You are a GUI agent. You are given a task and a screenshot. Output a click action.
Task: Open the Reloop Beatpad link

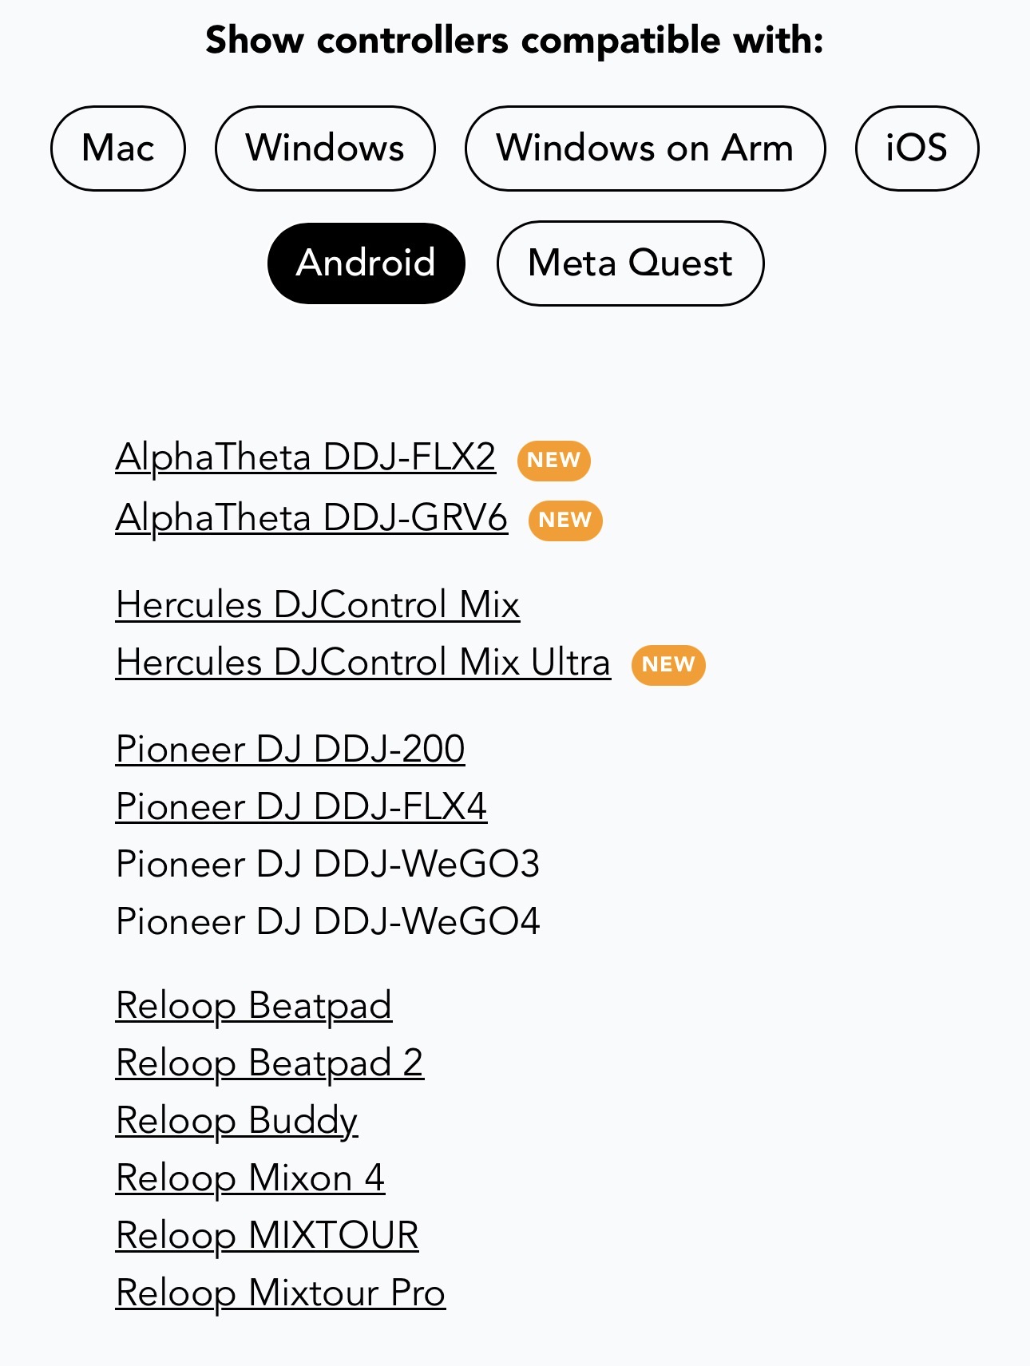tap(253, 1006)
